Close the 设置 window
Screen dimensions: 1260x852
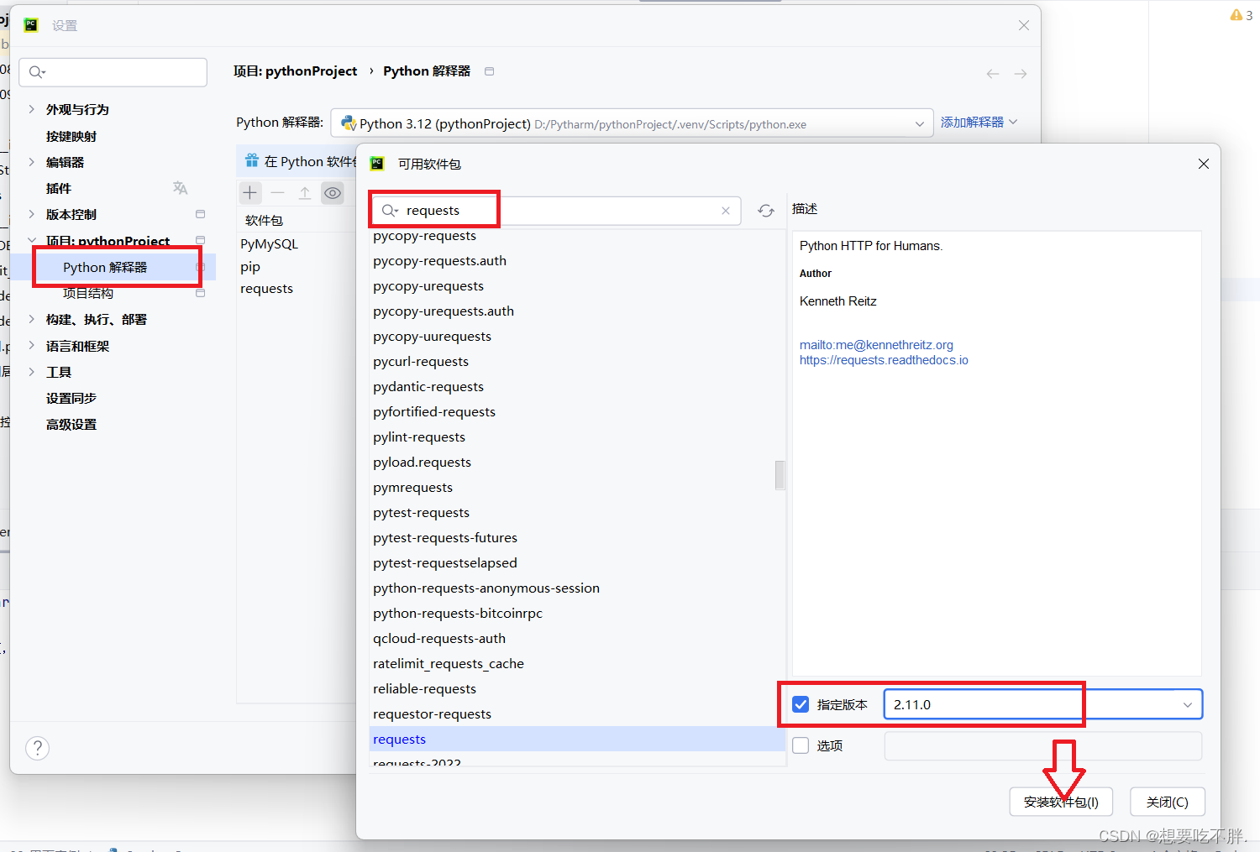coord(1024,25)
